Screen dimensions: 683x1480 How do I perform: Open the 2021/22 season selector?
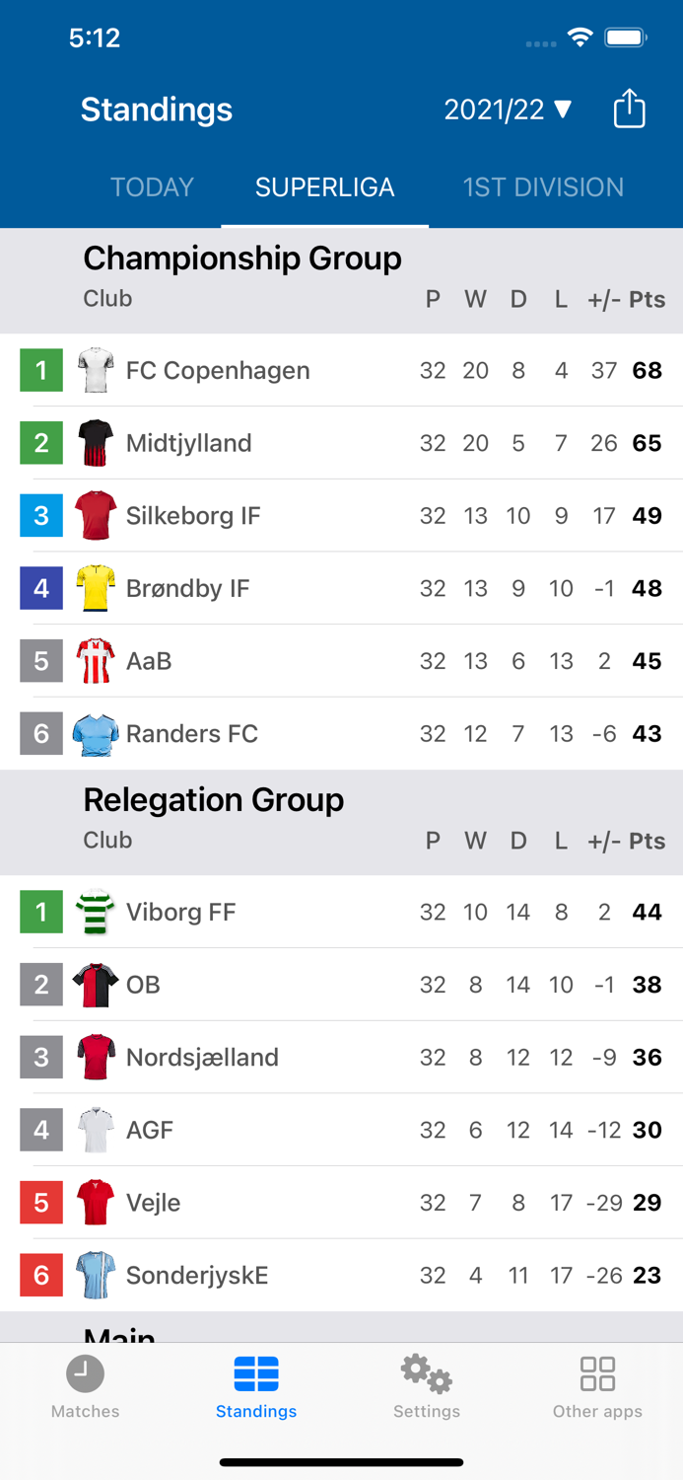[496, 109]
